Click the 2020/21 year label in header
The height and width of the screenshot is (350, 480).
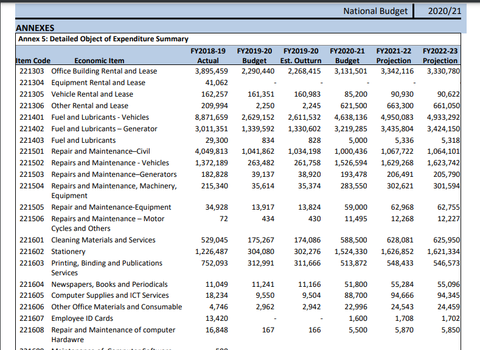(x=443, y=11)
